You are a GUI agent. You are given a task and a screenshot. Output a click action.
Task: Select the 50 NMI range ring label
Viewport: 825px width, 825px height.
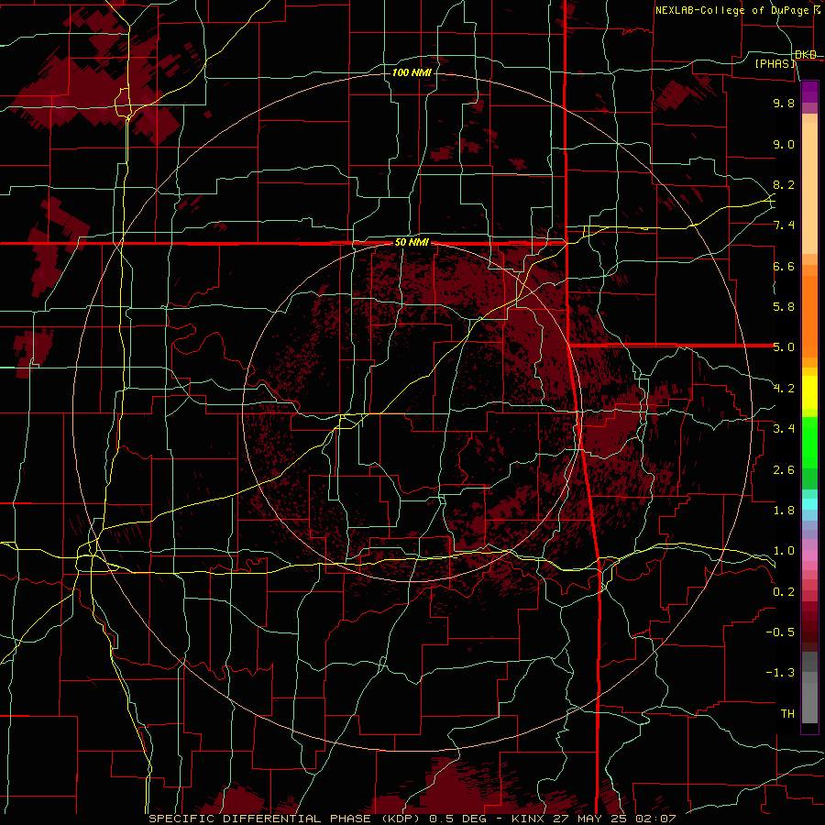[412, 243]
